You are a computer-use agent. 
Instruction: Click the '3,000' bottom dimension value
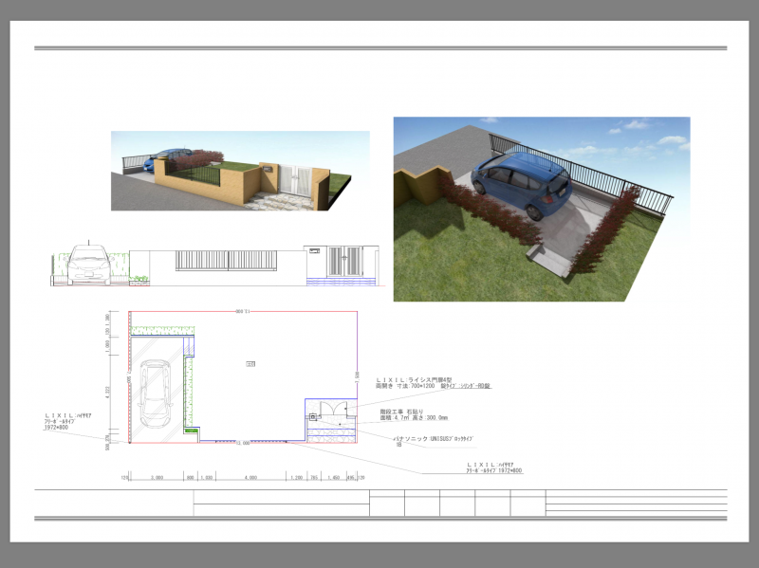tap(157, 478)
